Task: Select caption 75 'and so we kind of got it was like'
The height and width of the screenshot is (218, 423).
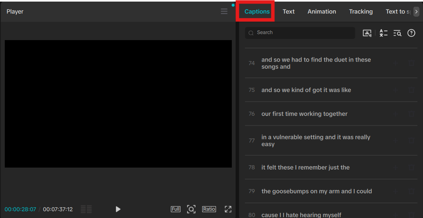Action: pyautogui.click(x=331, y=90)
